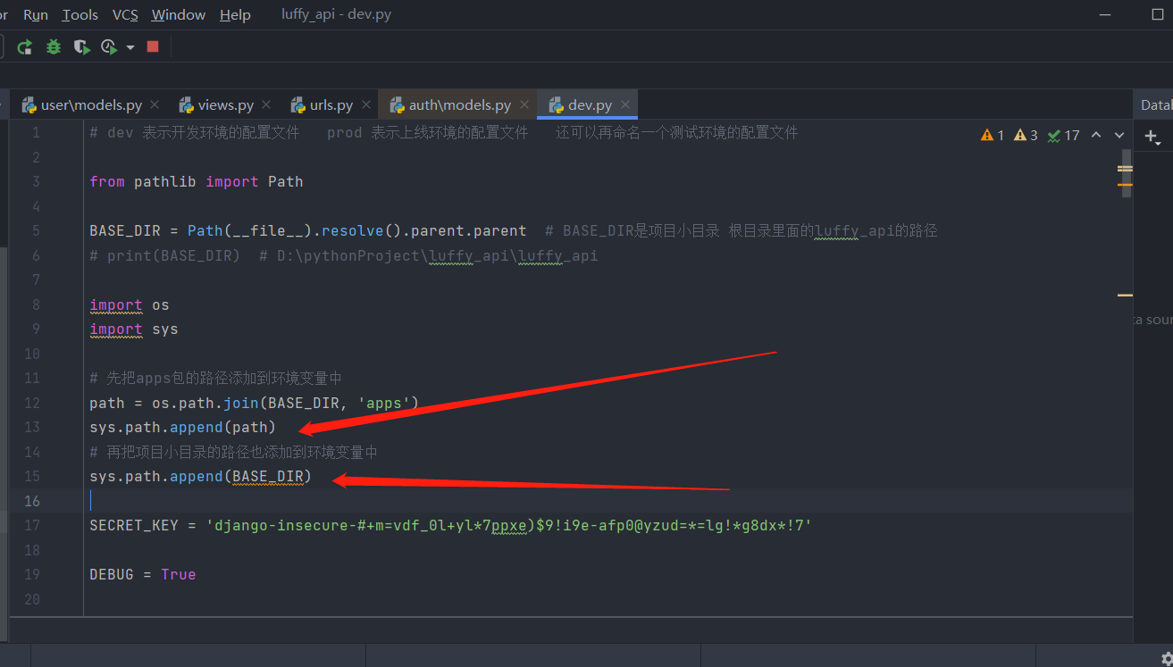Maximize the PyCharm window
The height and width of the screenshot is (667, 1173).
click(1158, 14)
